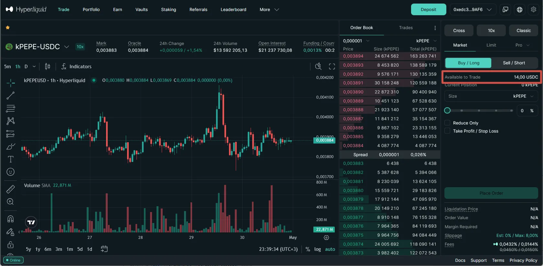Select the 5m chart interval

pyautogui.click(x=7, y=67)
